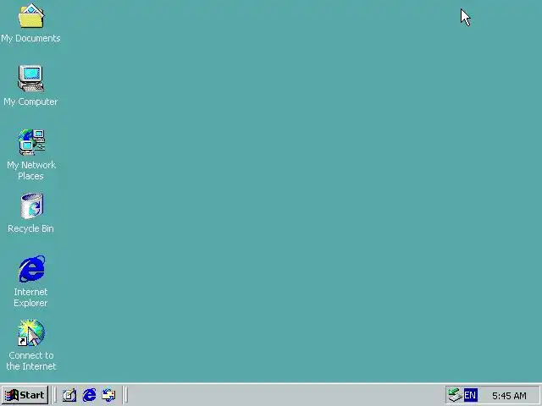Click the EN language indicator

click(x=471, y=395)
